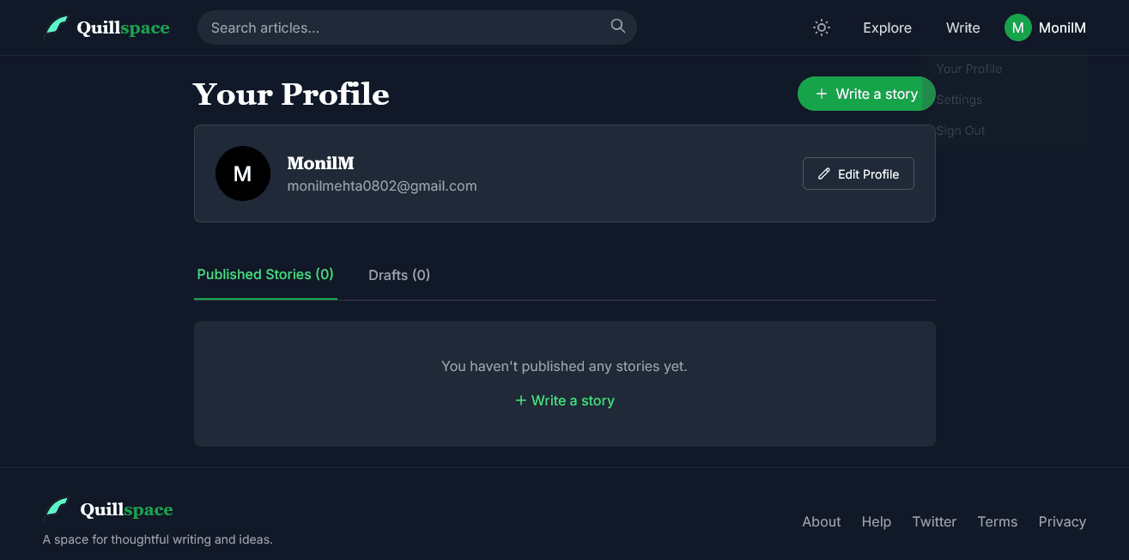Open the Twitter footer link
The image size is (1129, 560).
pos(934,521)
